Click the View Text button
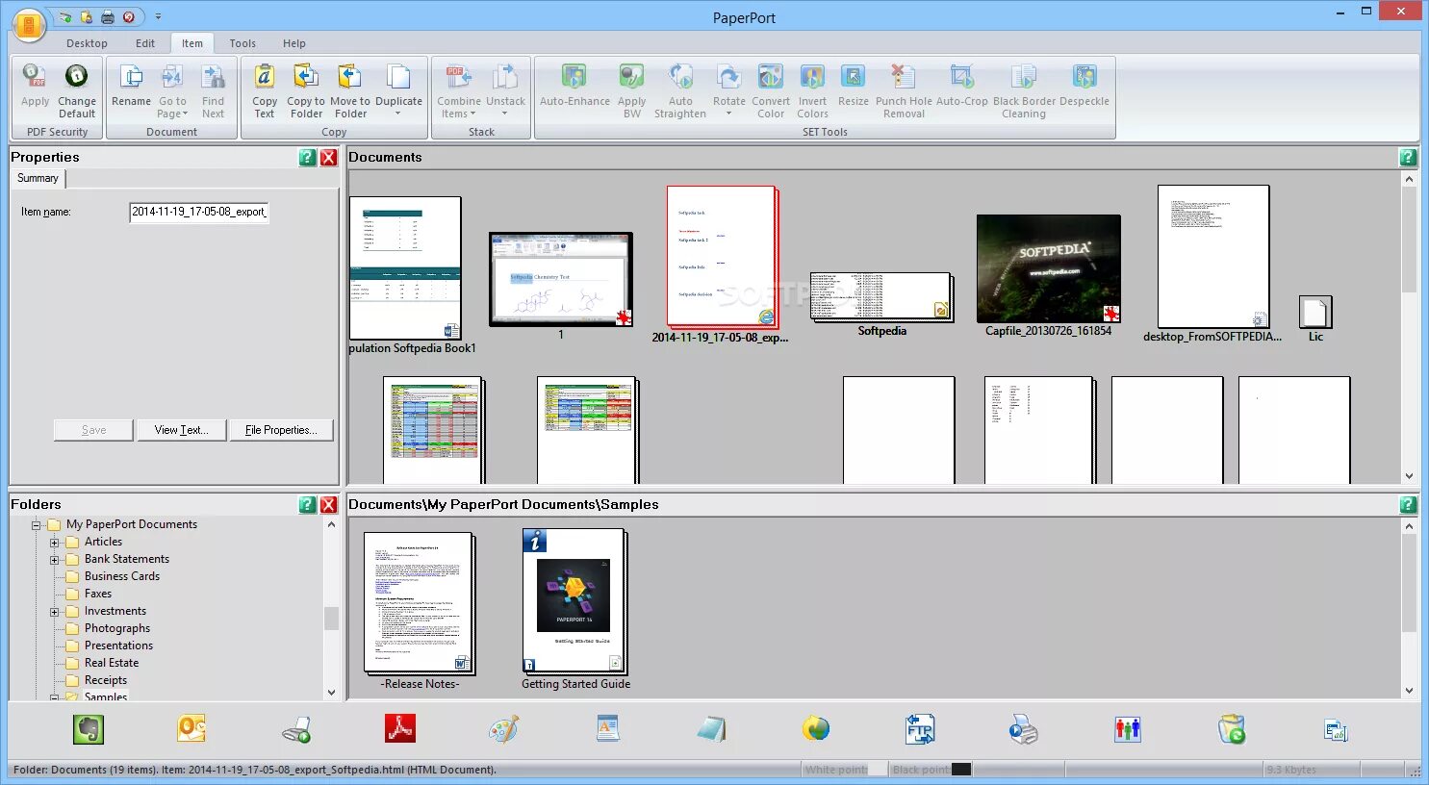The width and height of the screenshot is (1429, 785). [181, 430]
